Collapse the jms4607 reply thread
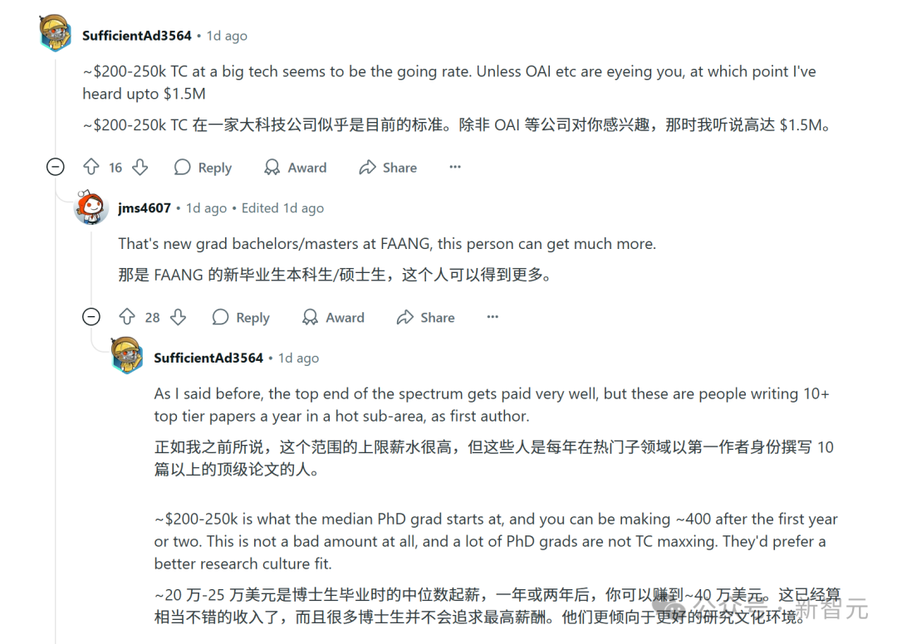Image resolution: width=897 pixels, height=644 pixels. [x=92, y=316]
